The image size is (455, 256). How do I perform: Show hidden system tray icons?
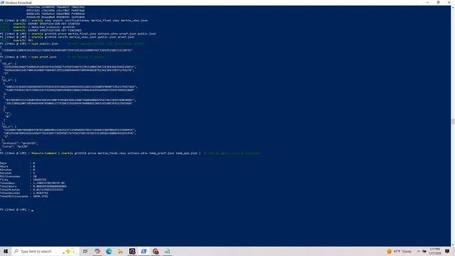coord(418,251)
